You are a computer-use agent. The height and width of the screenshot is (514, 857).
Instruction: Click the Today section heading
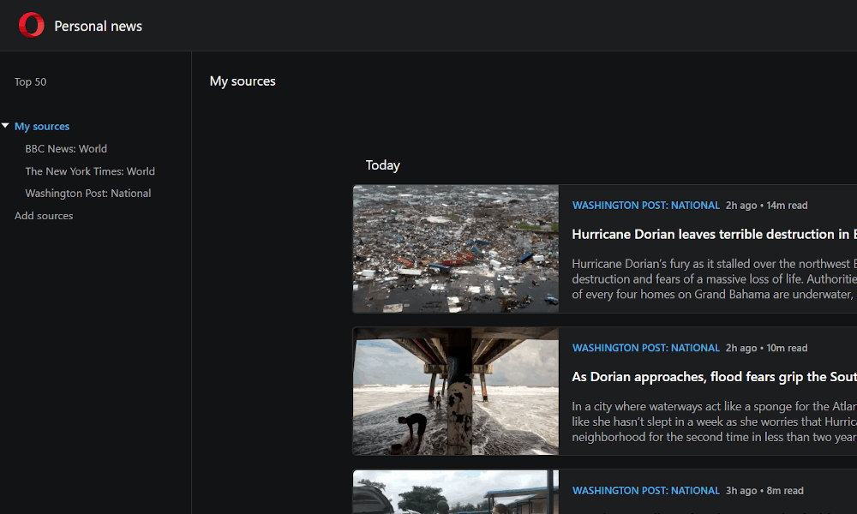click(382, 165)
